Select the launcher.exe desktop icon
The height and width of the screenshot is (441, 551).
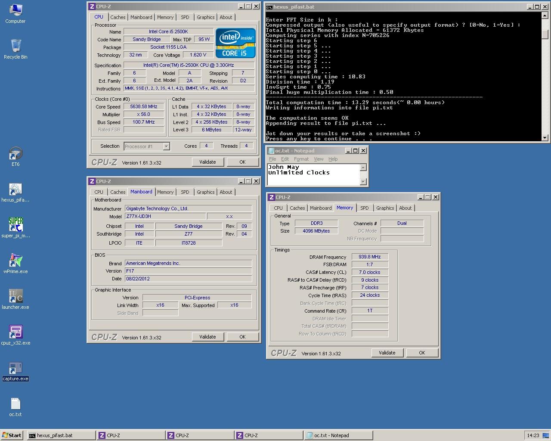15,299
